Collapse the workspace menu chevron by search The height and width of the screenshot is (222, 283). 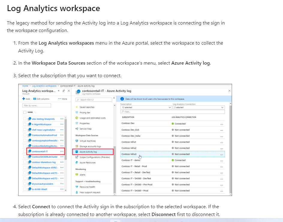(114, 98)
